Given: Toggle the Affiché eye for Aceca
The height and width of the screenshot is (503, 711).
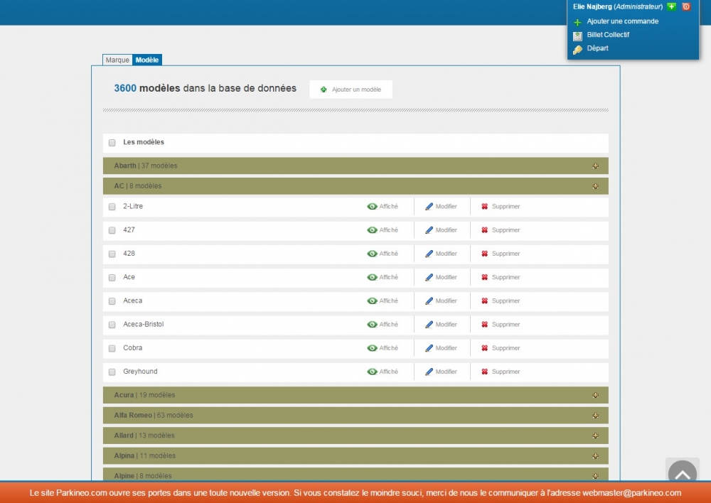Looking at the screenshot, I should tap(372, 301).
